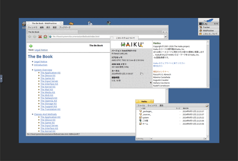Switch to WebPositive in Deskbar

(x=209, y=31)
